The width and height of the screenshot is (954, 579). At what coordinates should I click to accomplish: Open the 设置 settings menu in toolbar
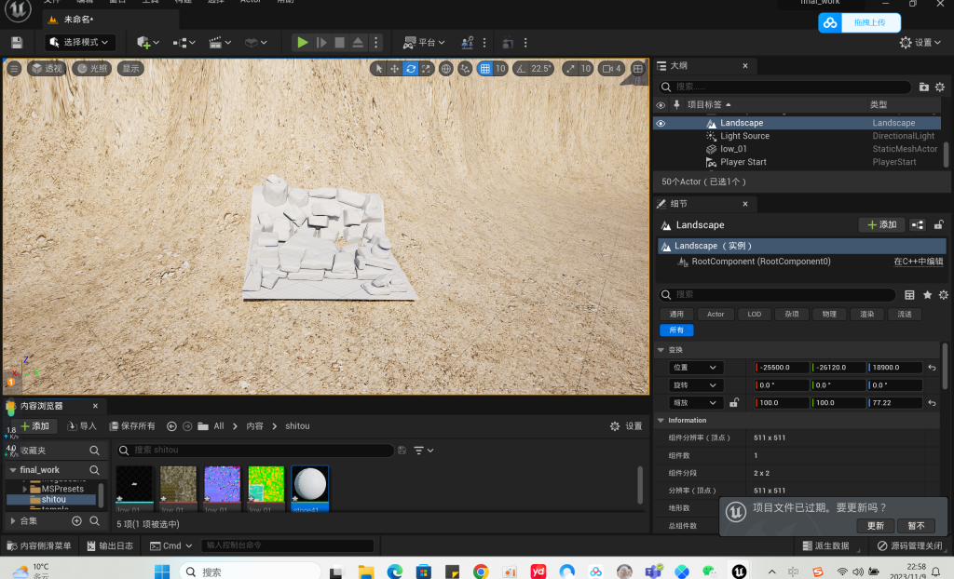[x=920, y=43]
